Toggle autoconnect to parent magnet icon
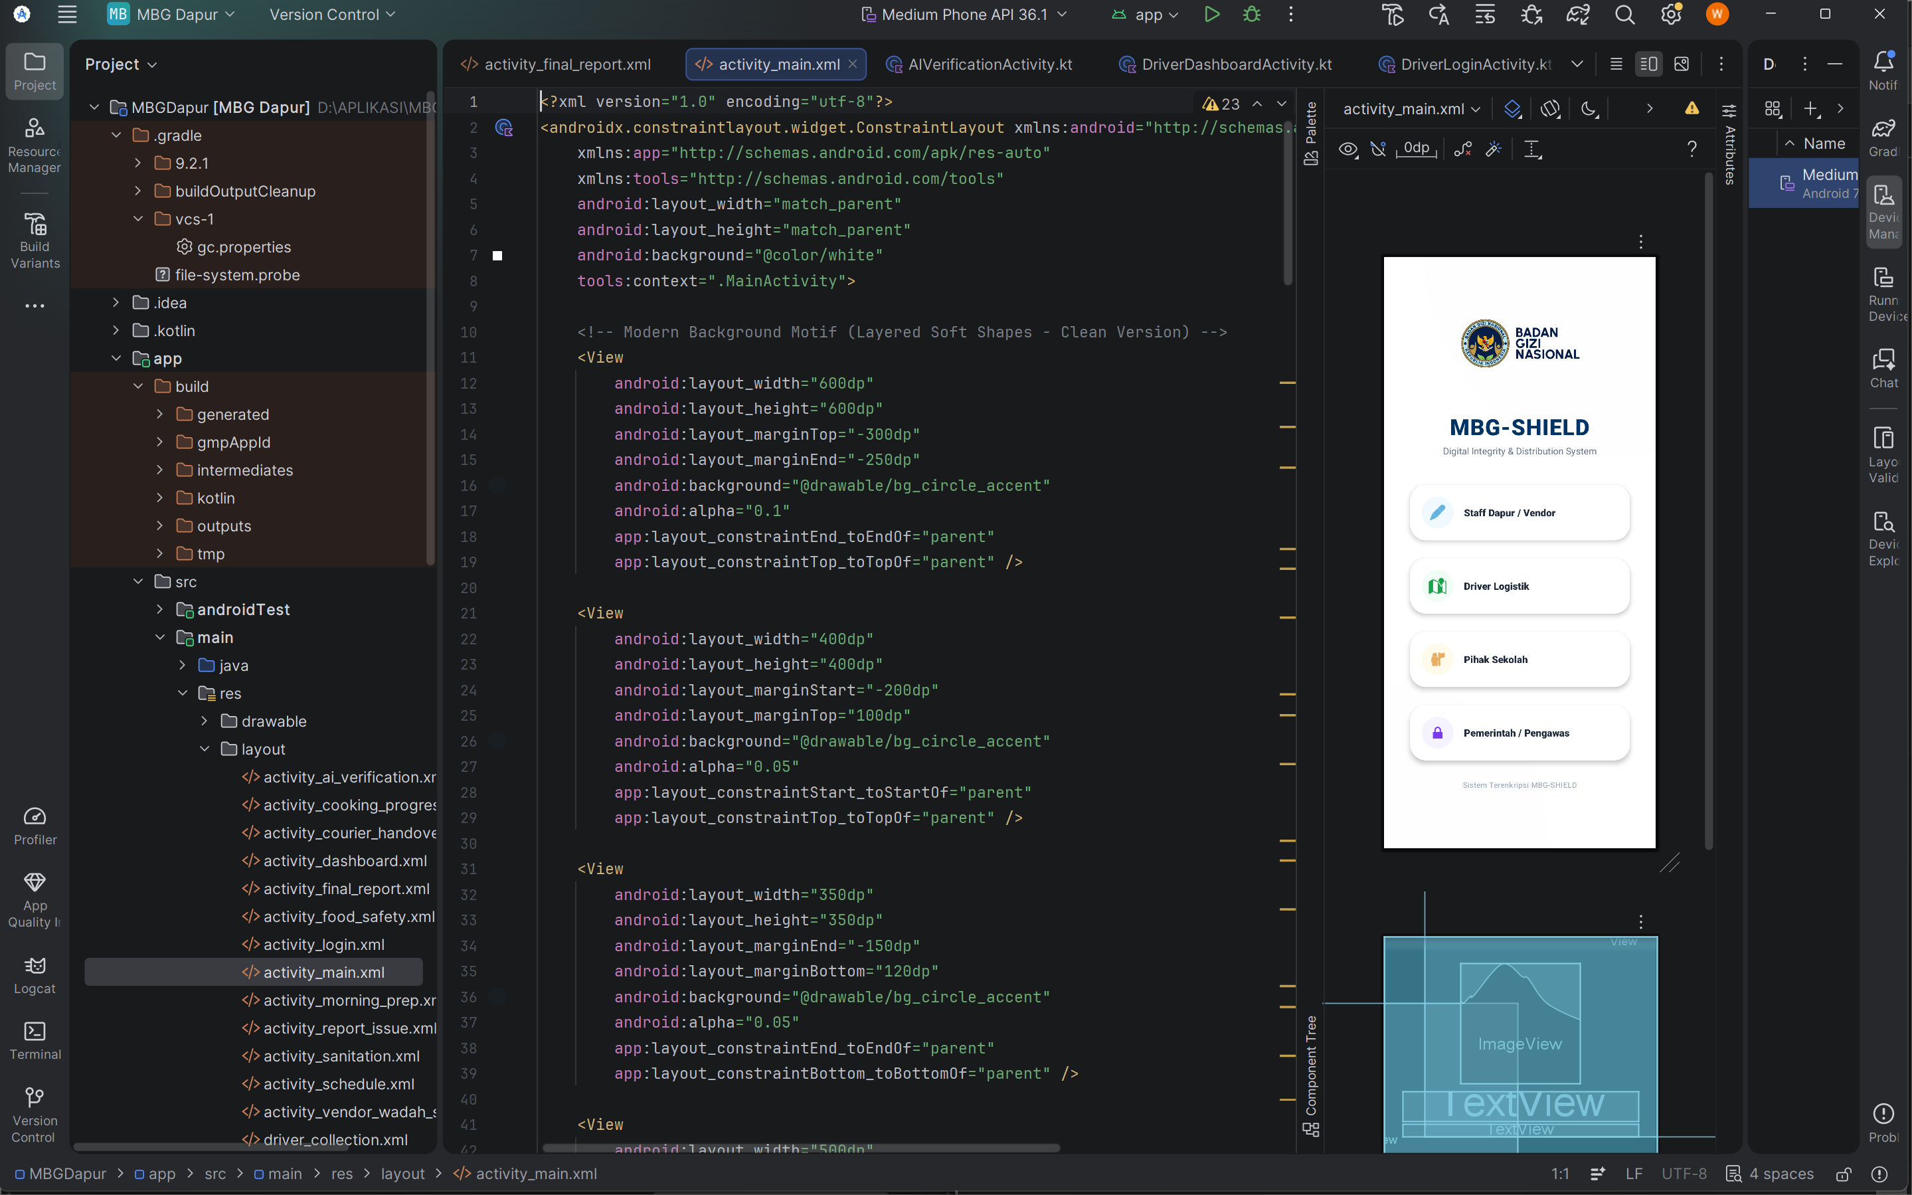Screen dimensions: 1912x1195 1379,149
